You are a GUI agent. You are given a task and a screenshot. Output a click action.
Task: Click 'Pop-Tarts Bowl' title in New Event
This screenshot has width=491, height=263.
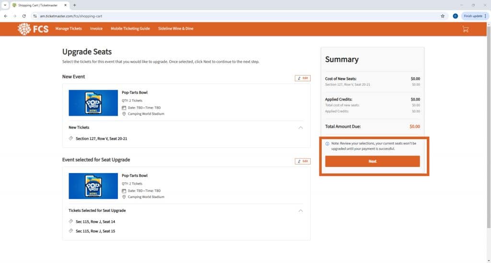135,92
